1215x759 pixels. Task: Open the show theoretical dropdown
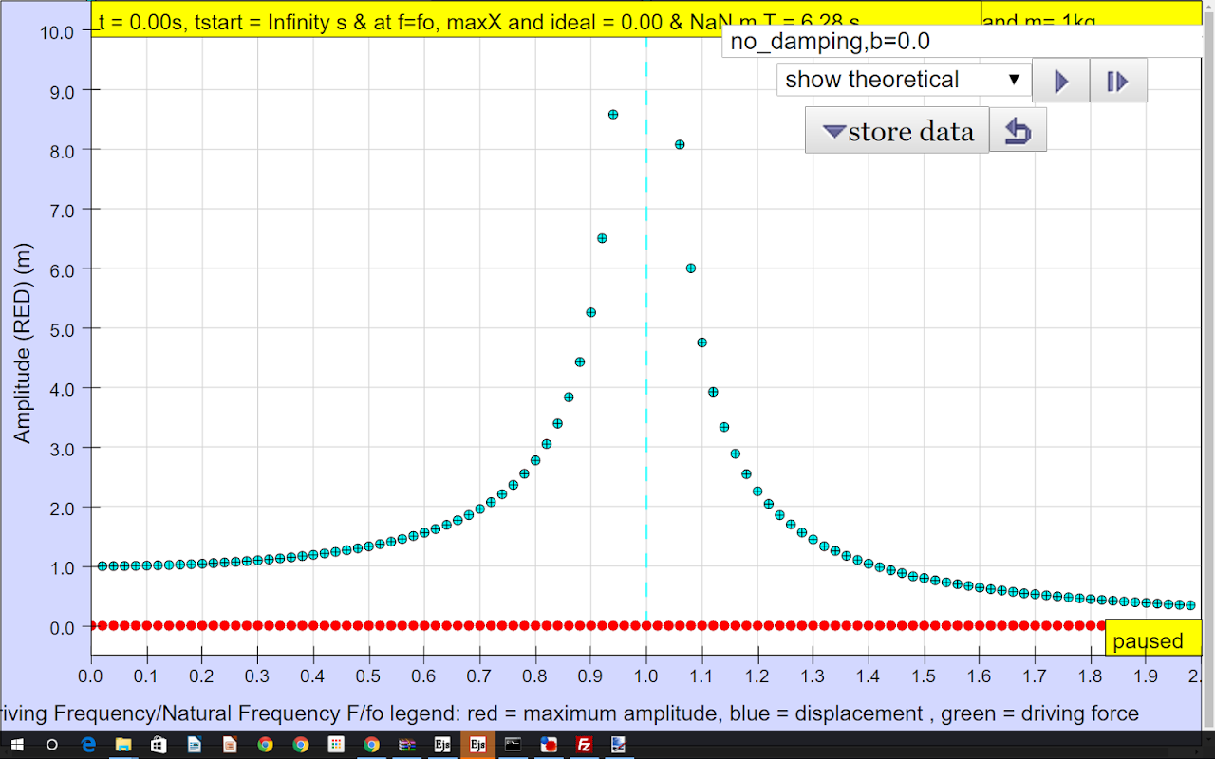(904, 80)
